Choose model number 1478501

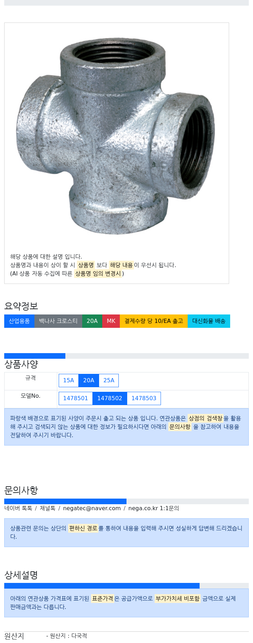(76, 398)
